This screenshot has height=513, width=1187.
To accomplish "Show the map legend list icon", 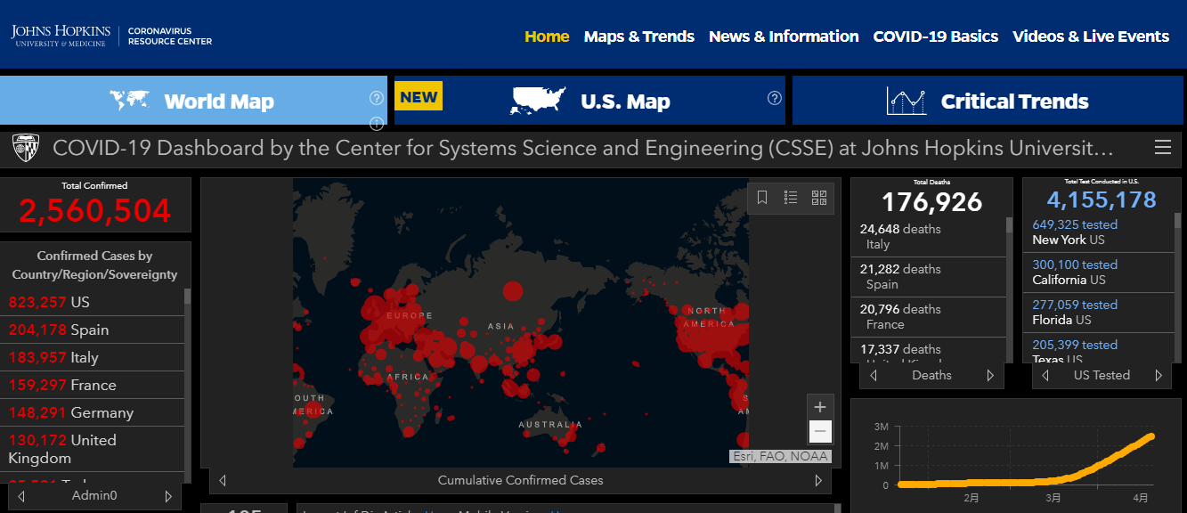I will click(791, 198).
